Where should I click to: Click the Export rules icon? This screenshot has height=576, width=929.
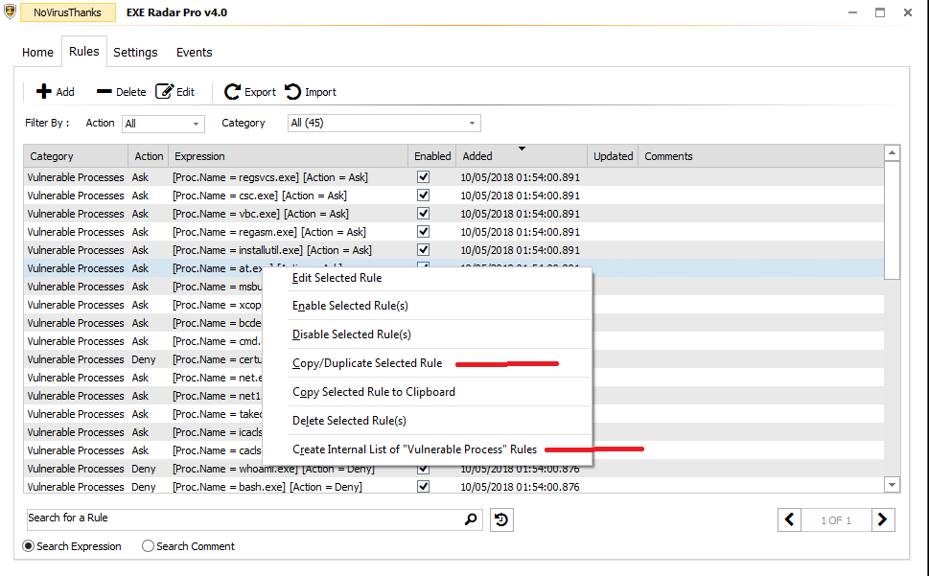(232, 92)
